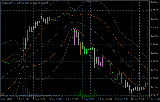Select the 1.5665 price axis label

pyautogui.click(x=154, y=45)
